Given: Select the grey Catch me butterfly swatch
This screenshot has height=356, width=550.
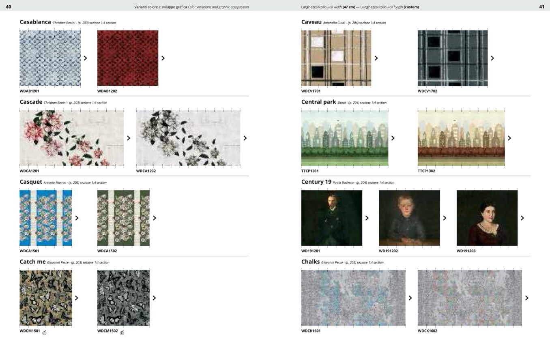Looking at the screenshot, I should pos(123,298).
